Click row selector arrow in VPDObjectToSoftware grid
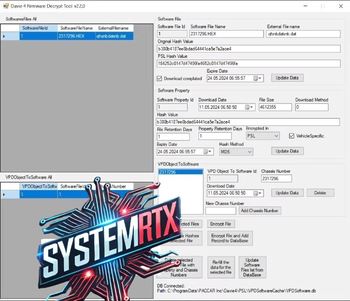350x301 pixels. [x=5, y=194]
